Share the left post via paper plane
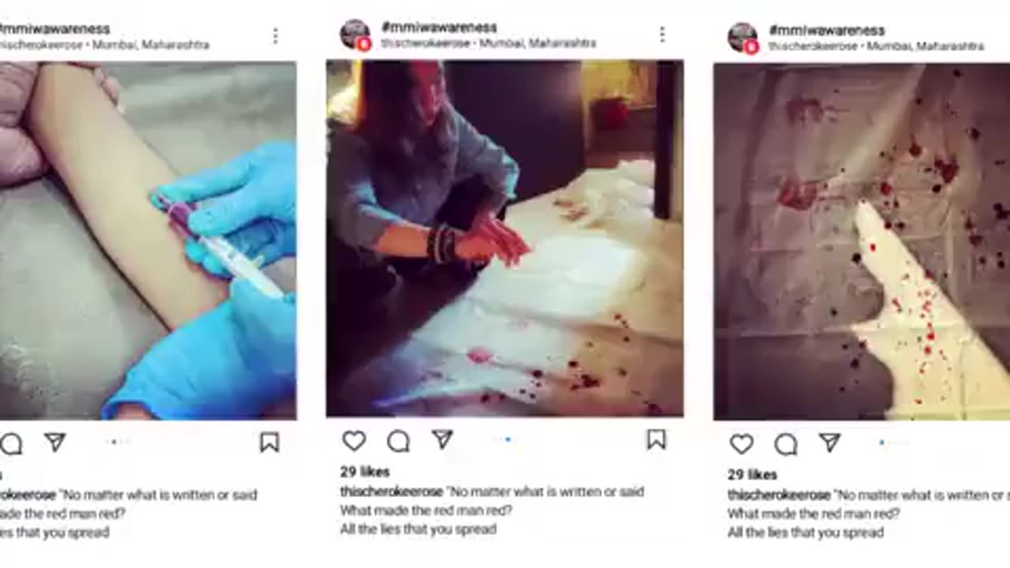Viewport: 1010px width, 568px height. point(55,443)
